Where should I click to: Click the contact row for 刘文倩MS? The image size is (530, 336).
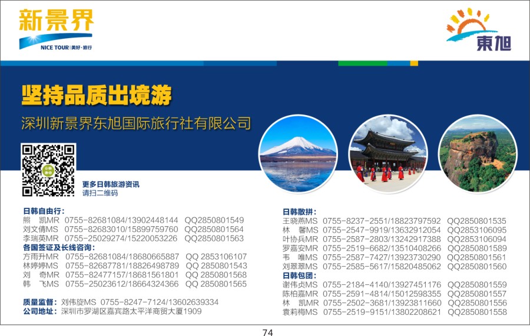tap(134, 230)
